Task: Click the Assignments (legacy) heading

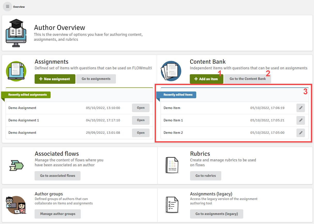Action: tap(211, 194)
